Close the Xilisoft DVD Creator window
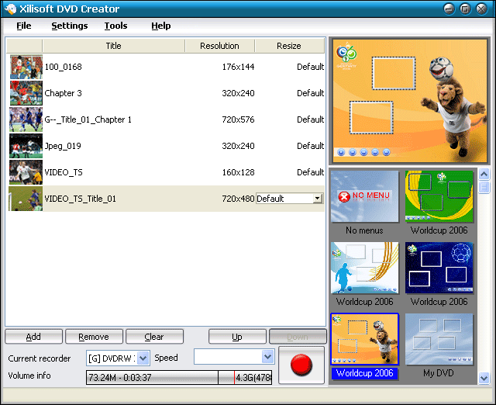Viewport: 496px width, 405px height. (481, 9)
